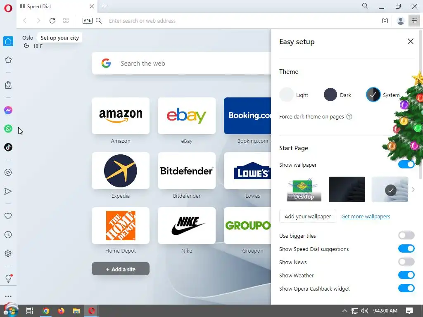The width and height of the screenshot is (423, 317).
Task: Open the lightbulb tips icon in sidebar
Action: (x=8, y=278)
